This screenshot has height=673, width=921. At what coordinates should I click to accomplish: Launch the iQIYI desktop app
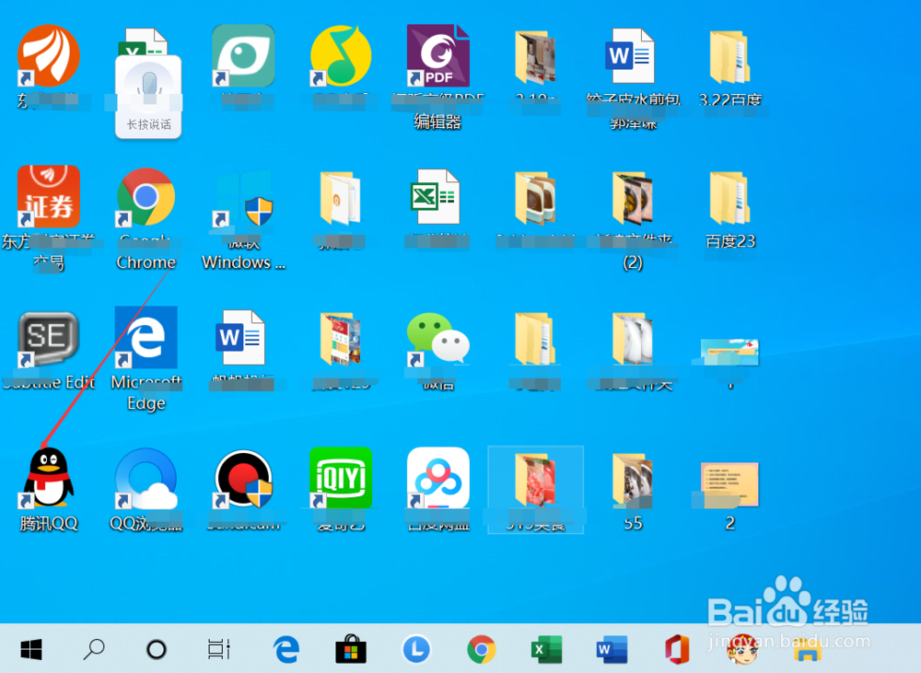click(x=341, y=478)
